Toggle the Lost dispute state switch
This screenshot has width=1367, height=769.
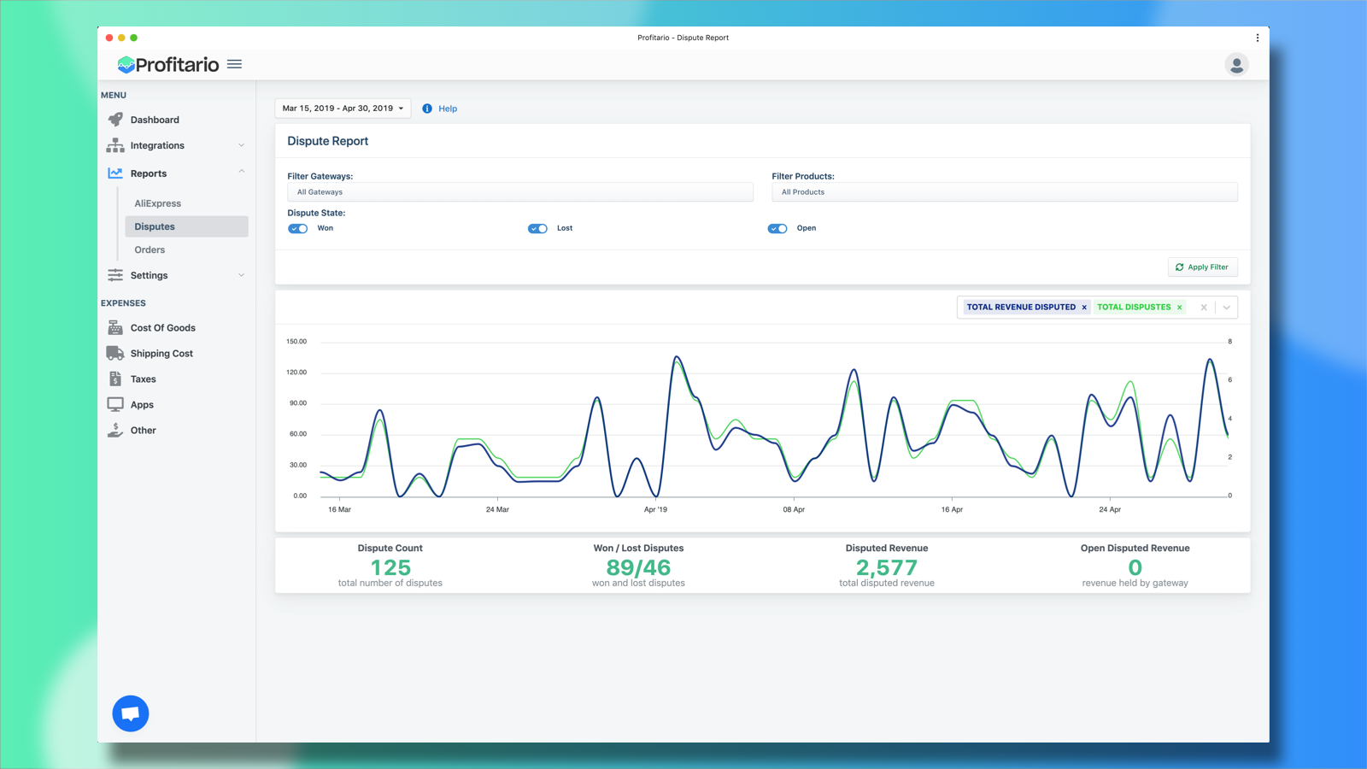(x=537, y=229)
